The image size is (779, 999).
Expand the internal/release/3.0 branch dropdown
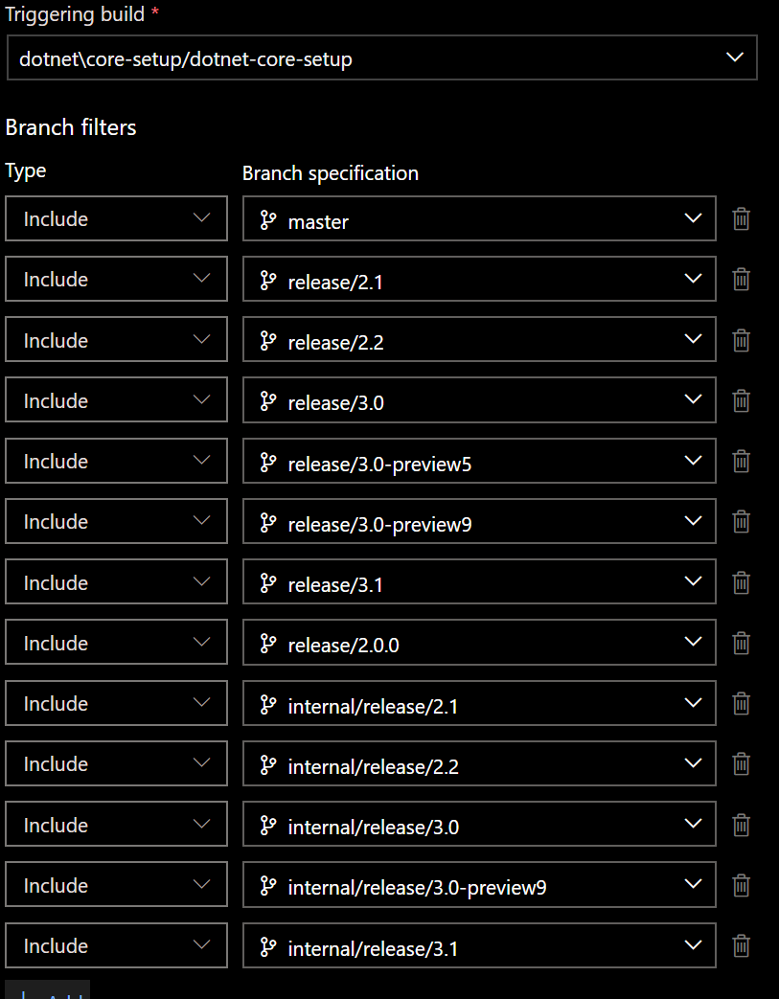click(x=693, y=824)
